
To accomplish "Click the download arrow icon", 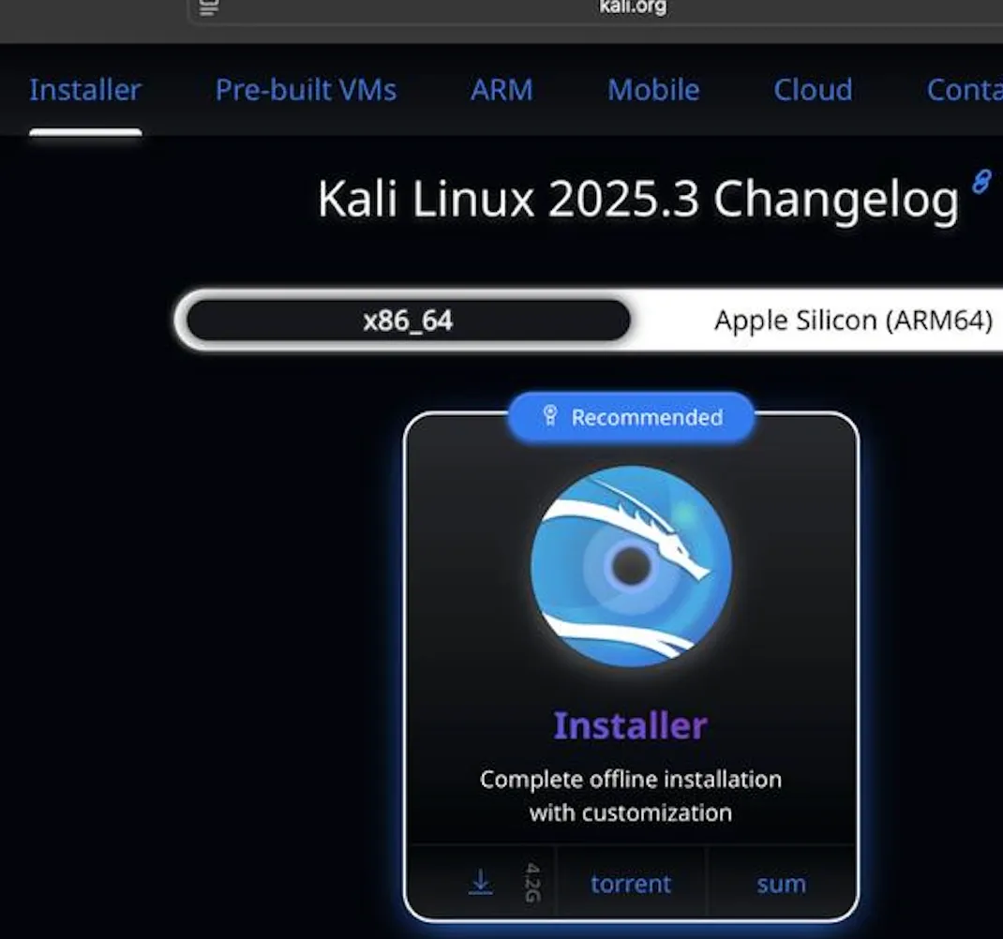I will (480, 883).
